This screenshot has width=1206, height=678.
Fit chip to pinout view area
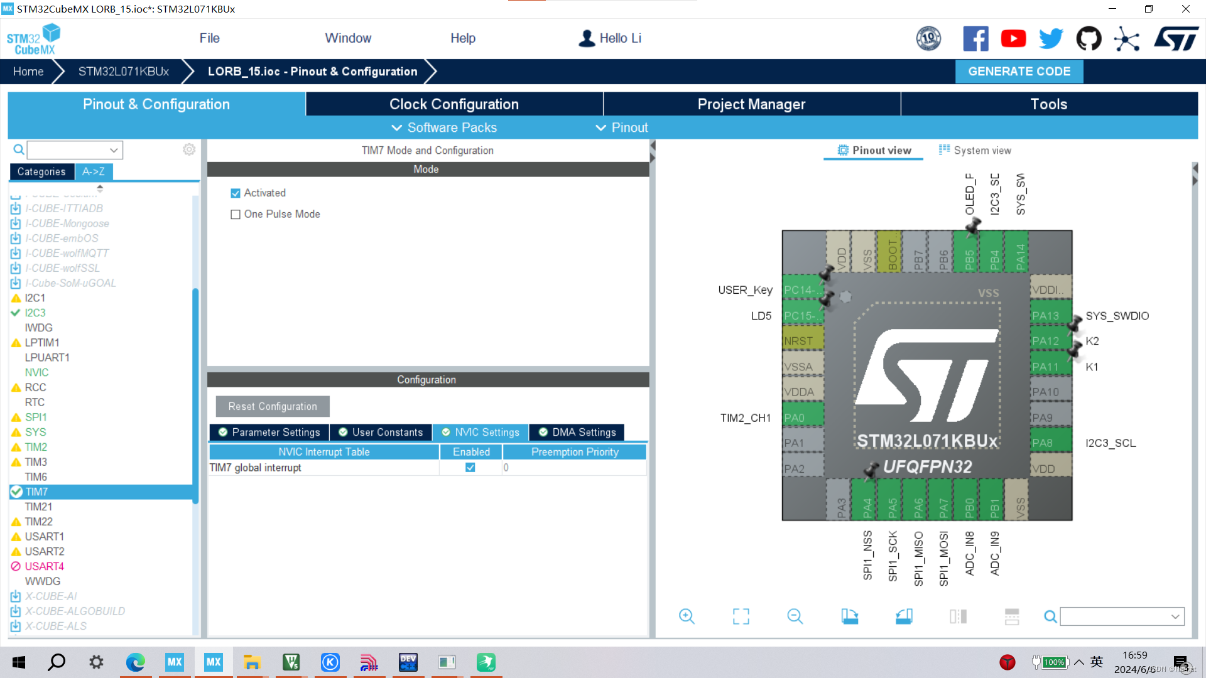tap(741, 616)
